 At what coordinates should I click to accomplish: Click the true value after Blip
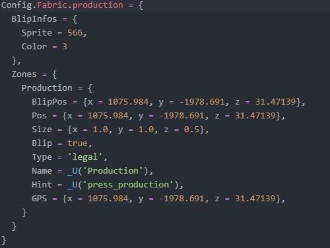tap(77, 143)
